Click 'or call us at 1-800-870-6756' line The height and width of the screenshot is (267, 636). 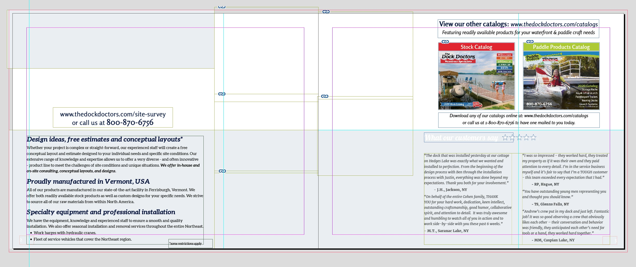pyautogui.click(x=519, y=123)
